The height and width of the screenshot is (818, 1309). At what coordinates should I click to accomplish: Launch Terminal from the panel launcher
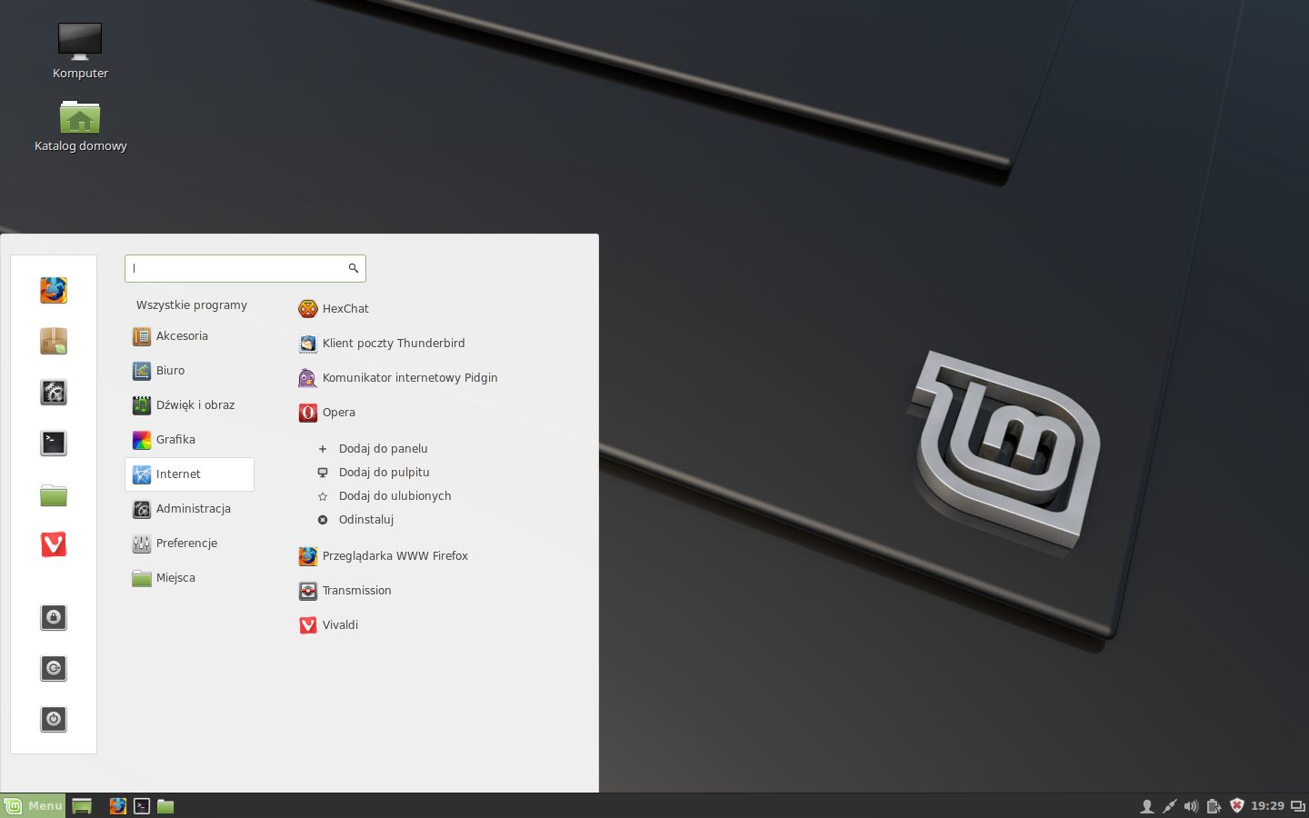pos(142,806)
